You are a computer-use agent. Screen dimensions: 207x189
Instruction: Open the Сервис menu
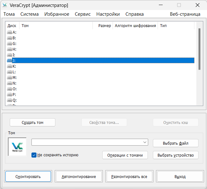83,14
